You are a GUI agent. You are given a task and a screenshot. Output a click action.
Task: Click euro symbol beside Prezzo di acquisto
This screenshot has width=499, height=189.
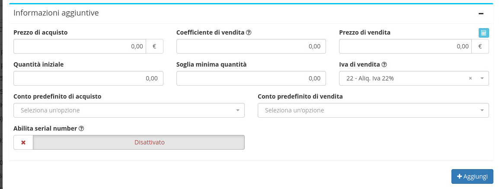pos(155,46)
